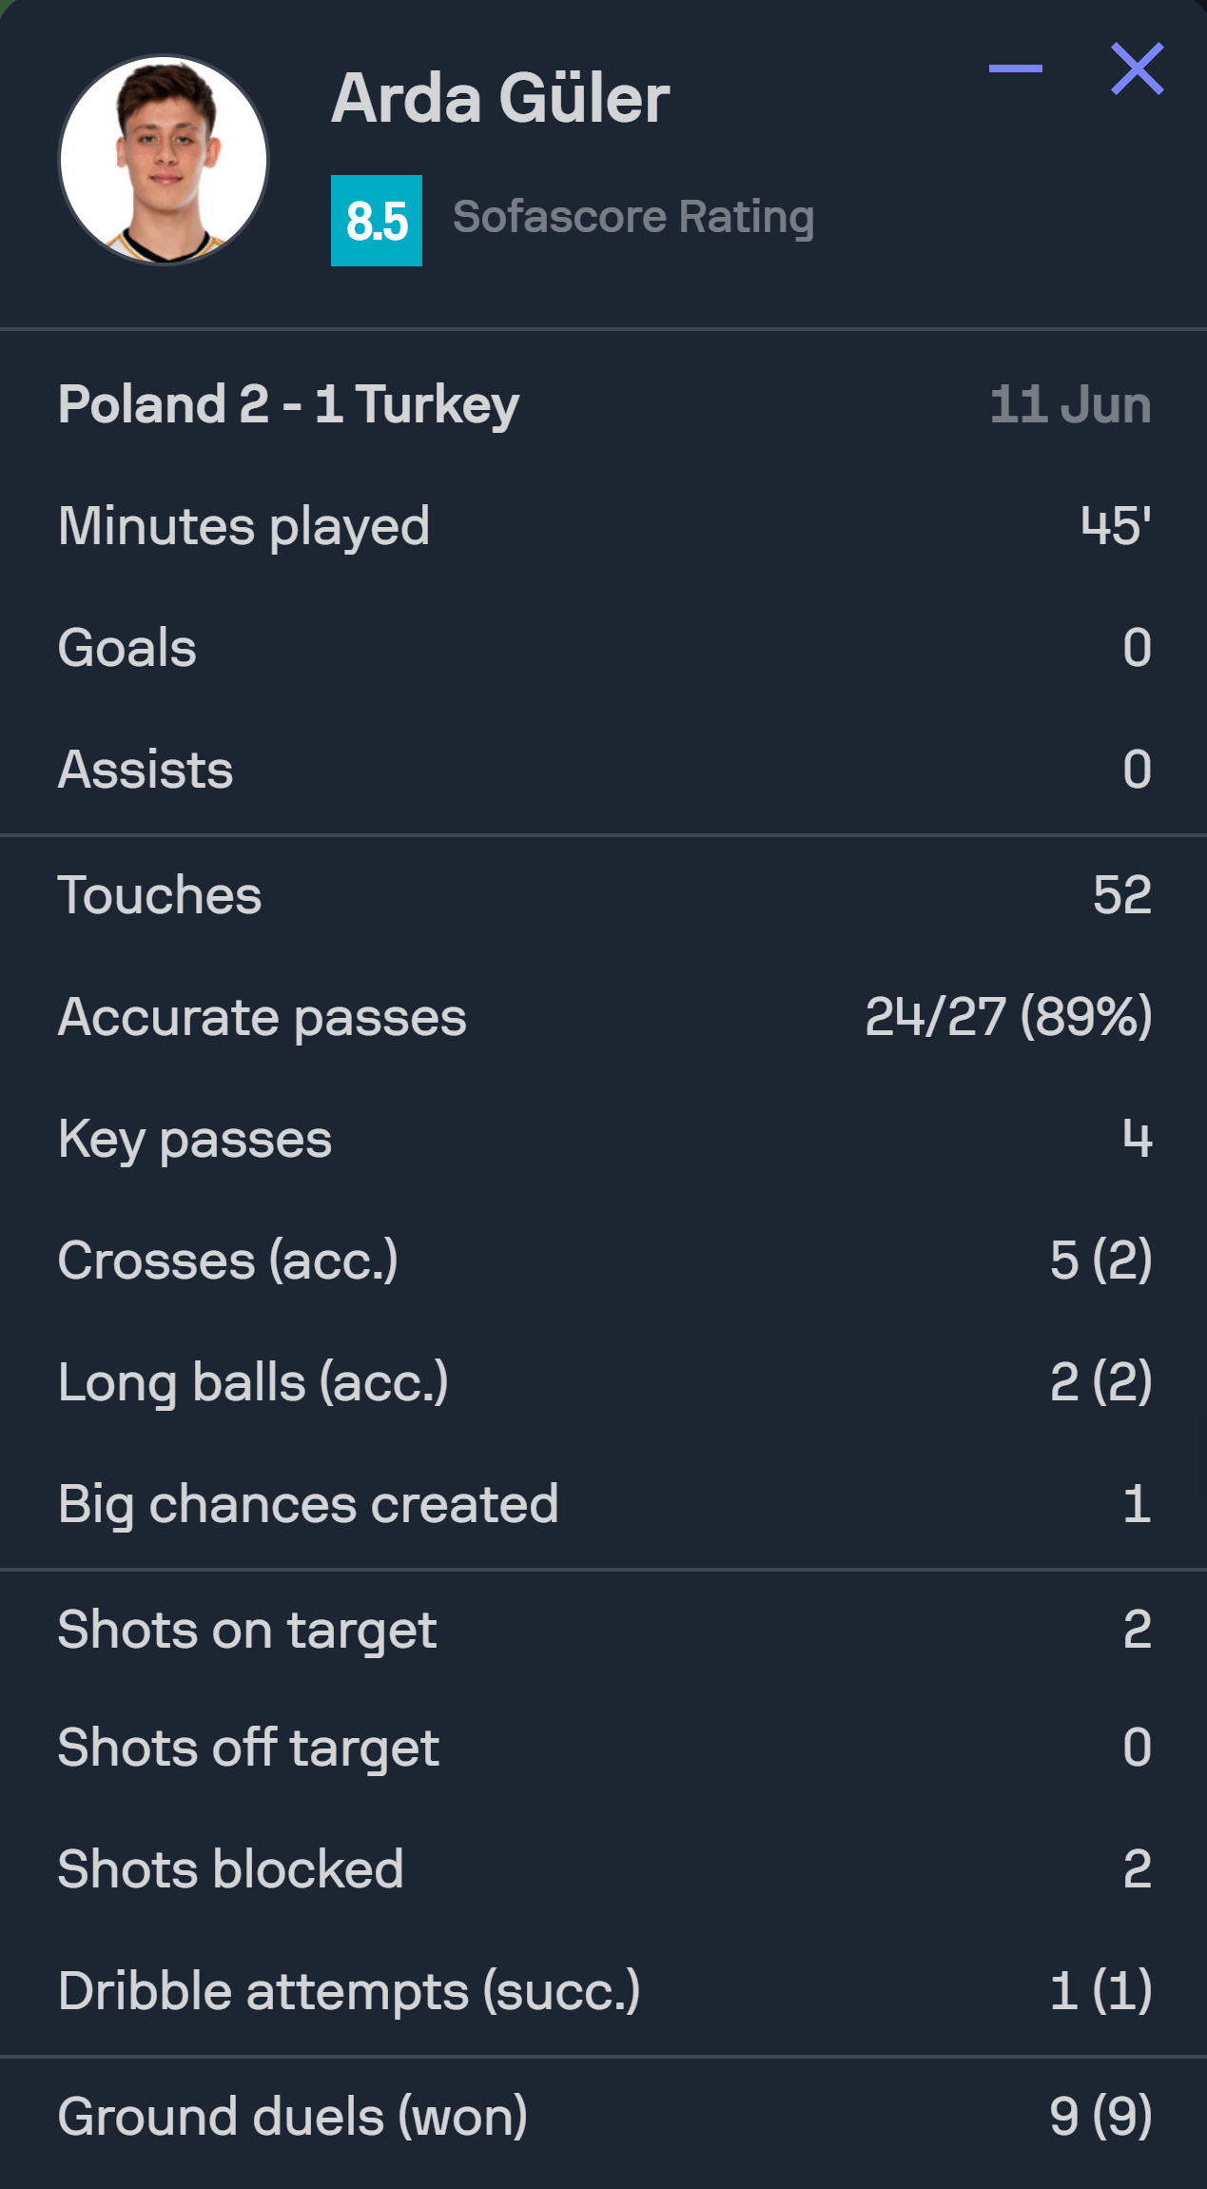Close the Arda Güler stats panel
This screenshot has height=2189, width=1207.
pyautogui.click(x=1138, y=68)
